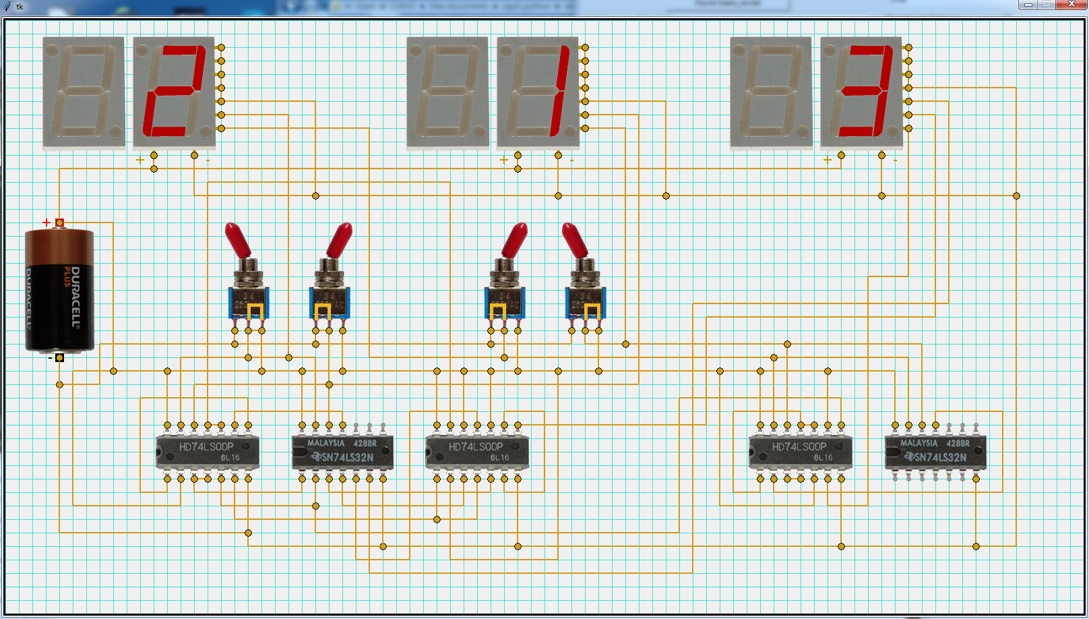
Task: Close the tk simulator window
Action: pos(1071,5)
